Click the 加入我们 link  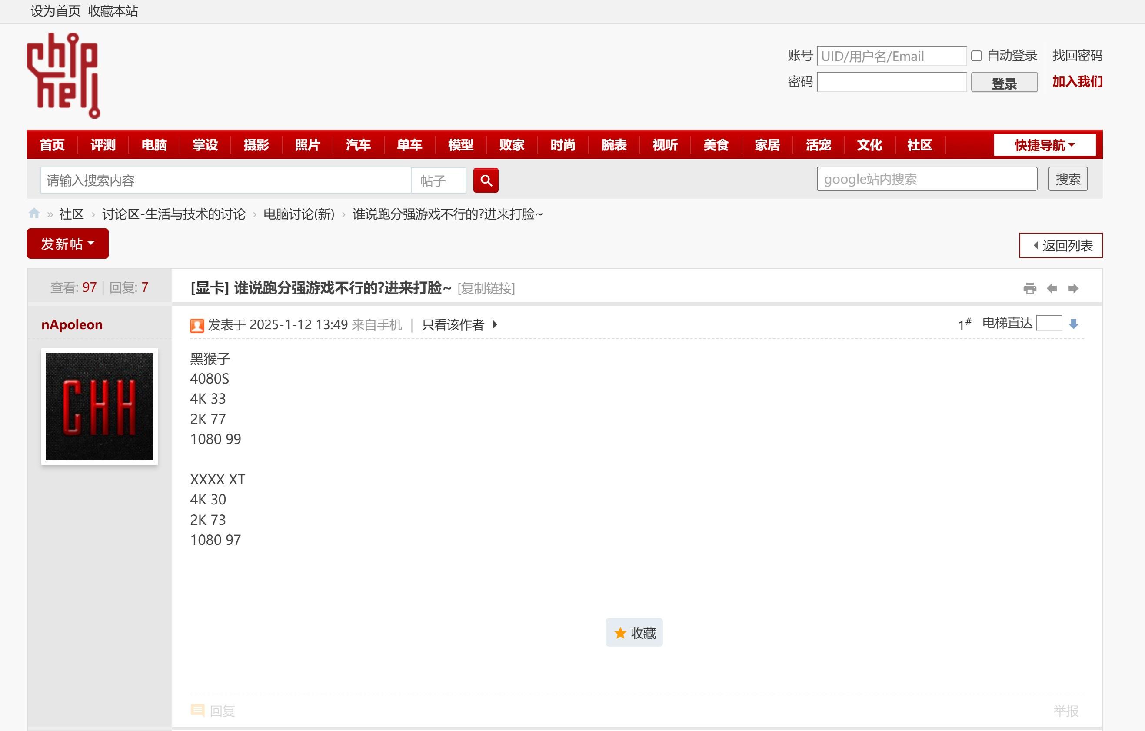1077,81
